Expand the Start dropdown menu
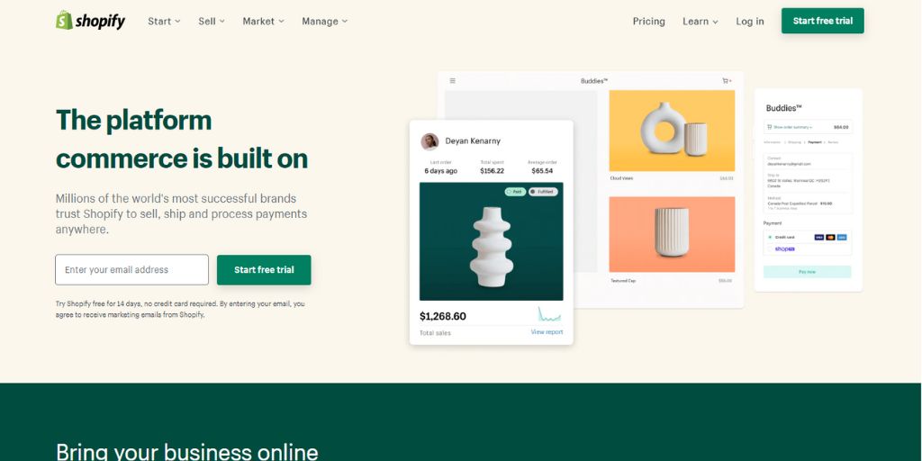The height and width of the screenshot is (461, 922). (x=164, y=22)
